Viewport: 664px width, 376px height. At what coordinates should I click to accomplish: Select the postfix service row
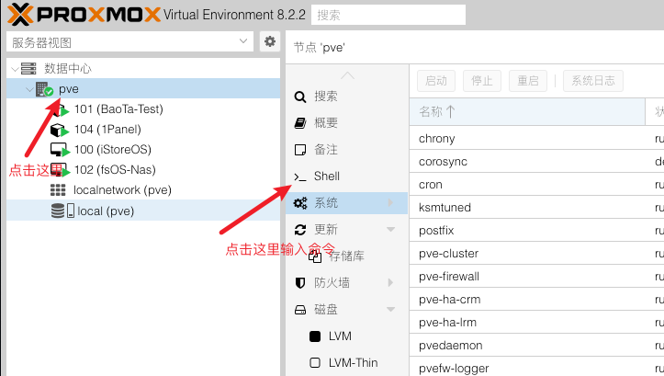coord(536,230)
